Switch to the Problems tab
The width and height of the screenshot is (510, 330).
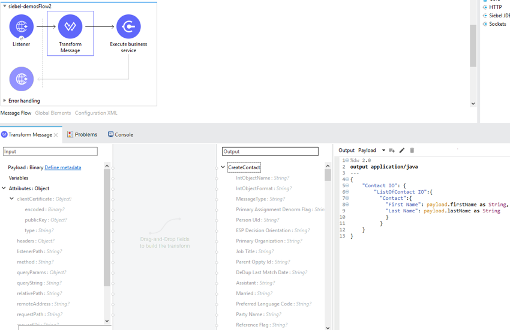(82, 134)
